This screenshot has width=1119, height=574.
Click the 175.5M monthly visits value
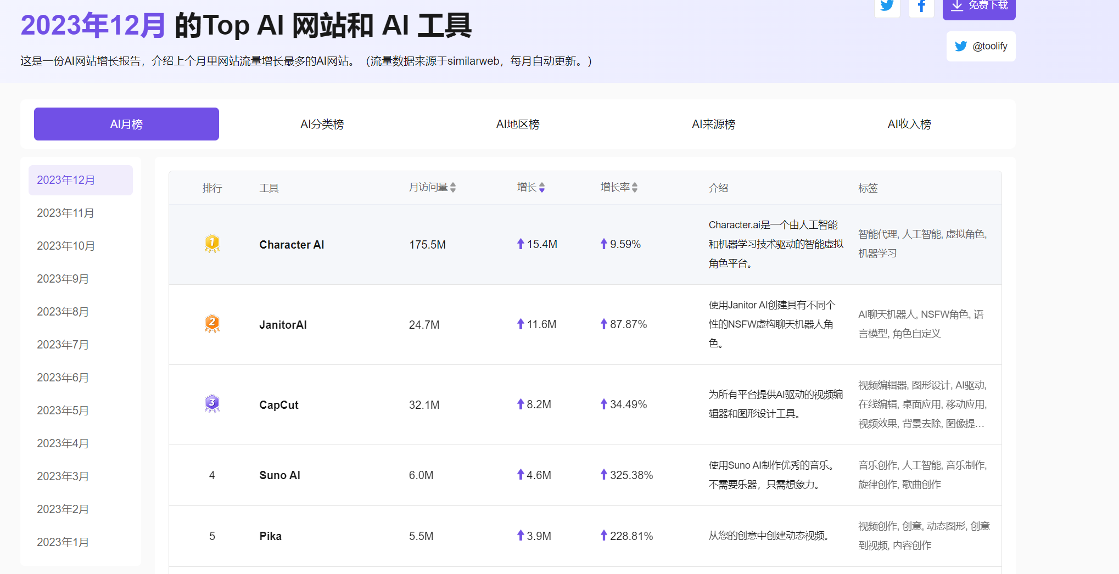[427, 245]
